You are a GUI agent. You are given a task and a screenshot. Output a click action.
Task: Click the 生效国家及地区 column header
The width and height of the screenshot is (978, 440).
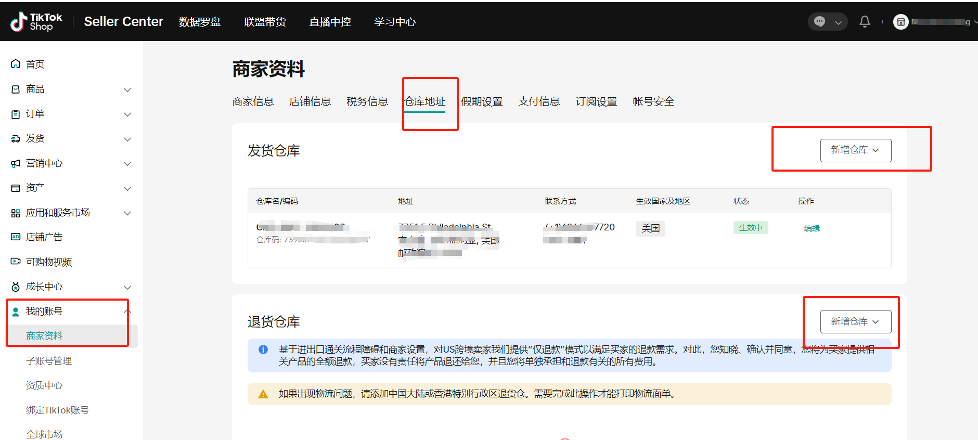click(x=663, y=201)
